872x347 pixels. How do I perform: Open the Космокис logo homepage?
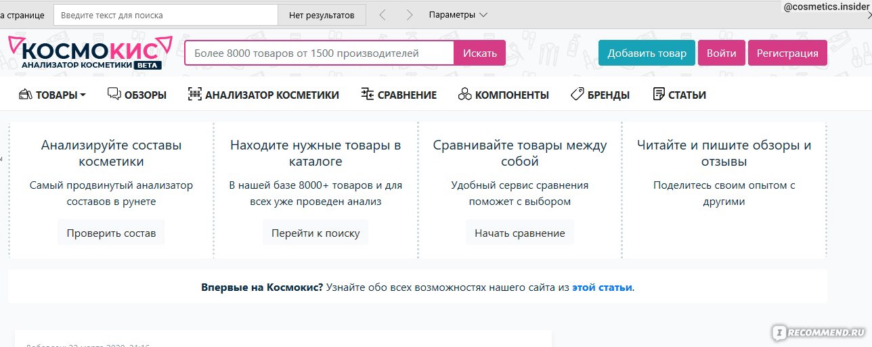tap(90, 53)
